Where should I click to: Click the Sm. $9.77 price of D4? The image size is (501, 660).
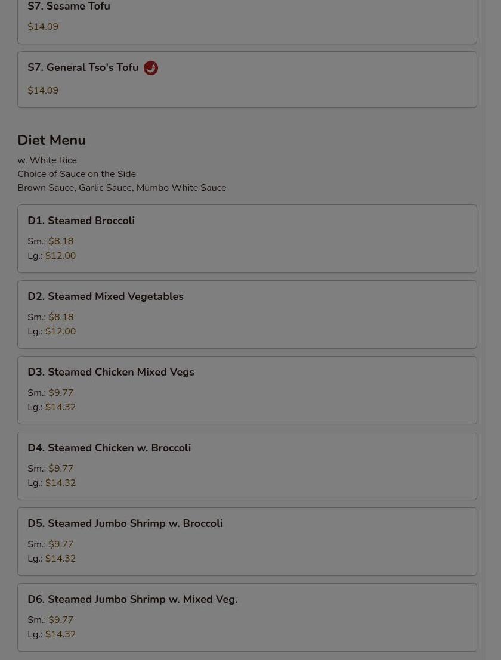[51, 469]
